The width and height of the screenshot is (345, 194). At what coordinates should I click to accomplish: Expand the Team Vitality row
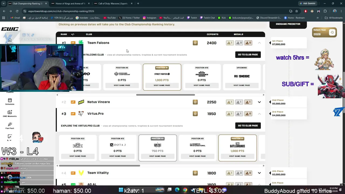point(259,173)
